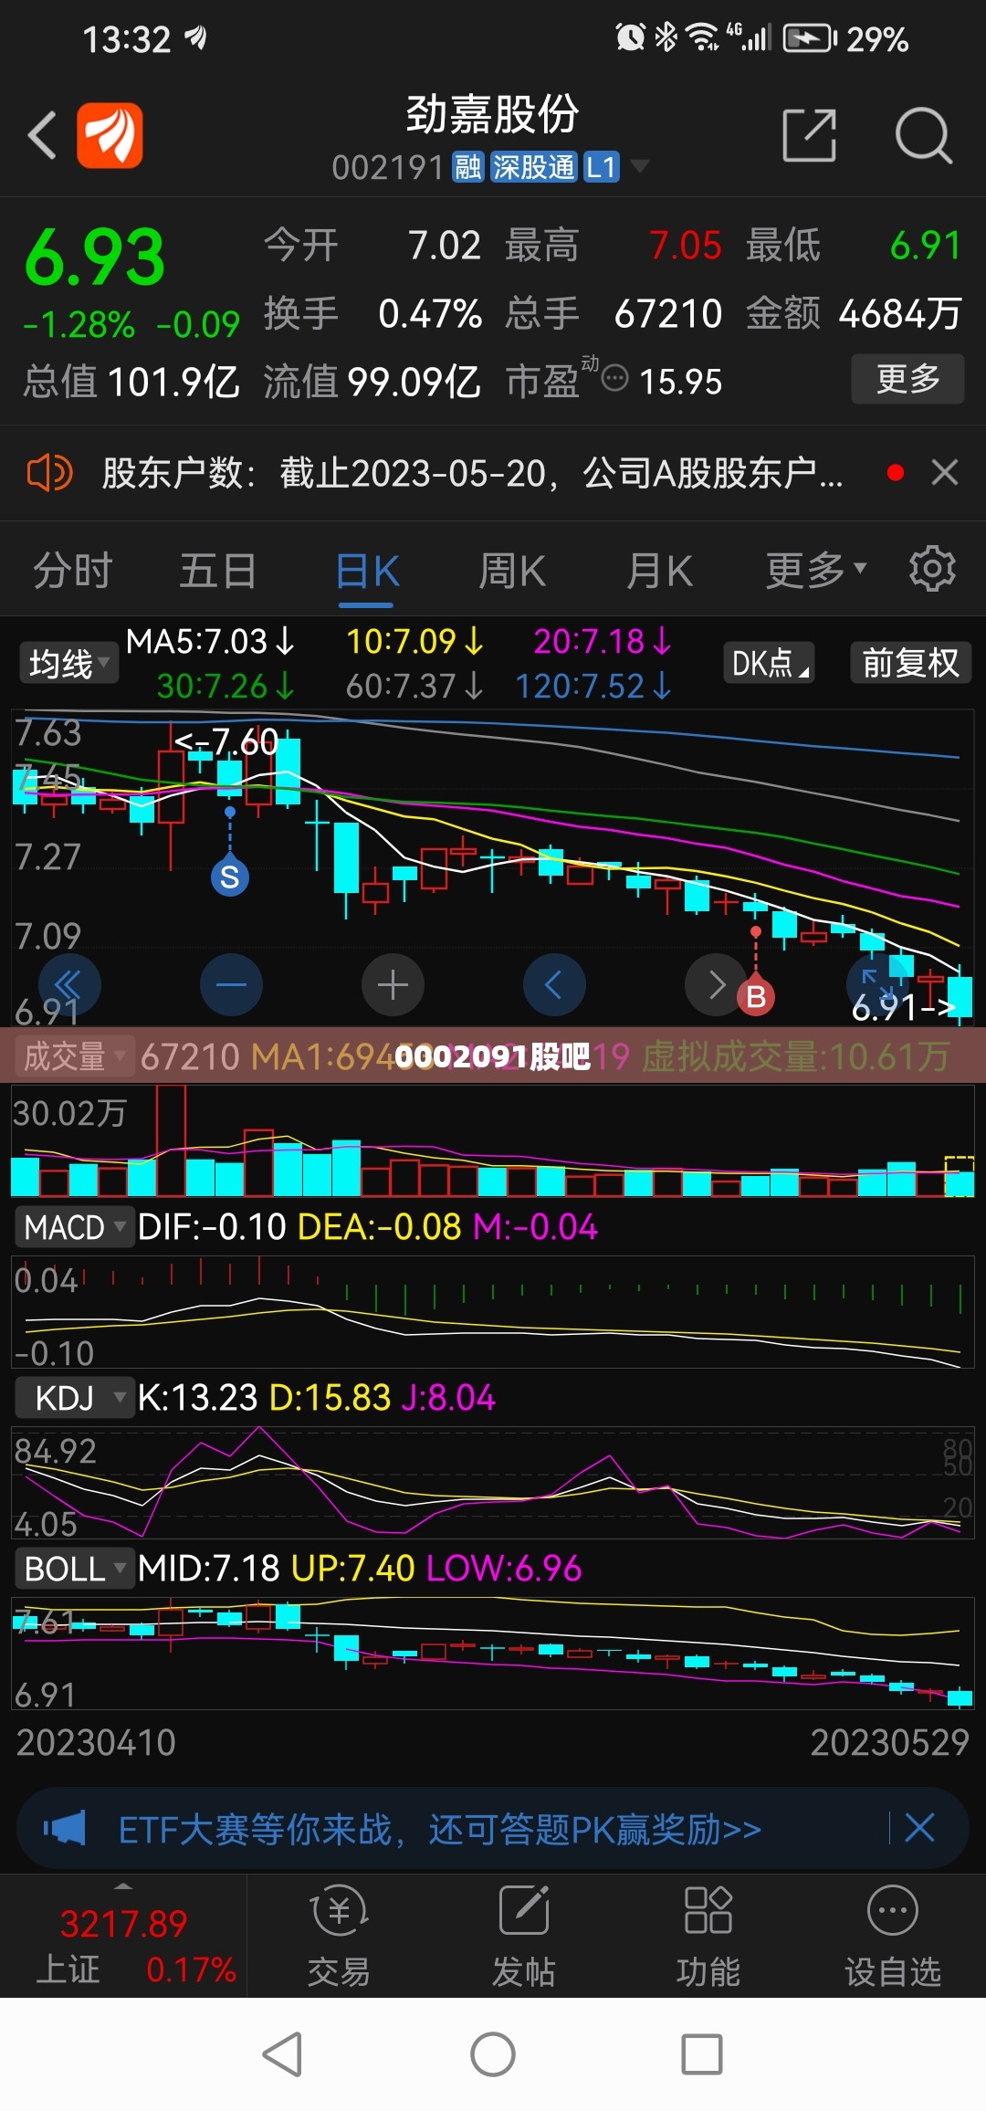
Task: Open the 前复权 adjustment selector
Action: coord(910,663)
